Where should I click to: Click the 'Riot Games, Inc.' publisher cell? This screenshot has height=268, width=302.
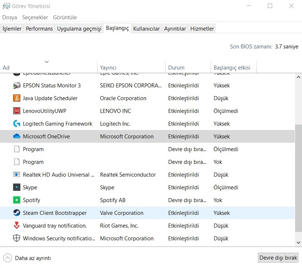click(119, 226)
